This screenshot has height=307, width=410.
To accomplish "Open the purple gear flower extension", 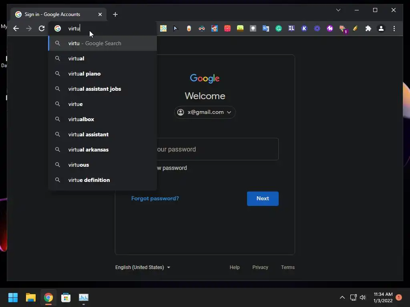I will tap(317, 28).
